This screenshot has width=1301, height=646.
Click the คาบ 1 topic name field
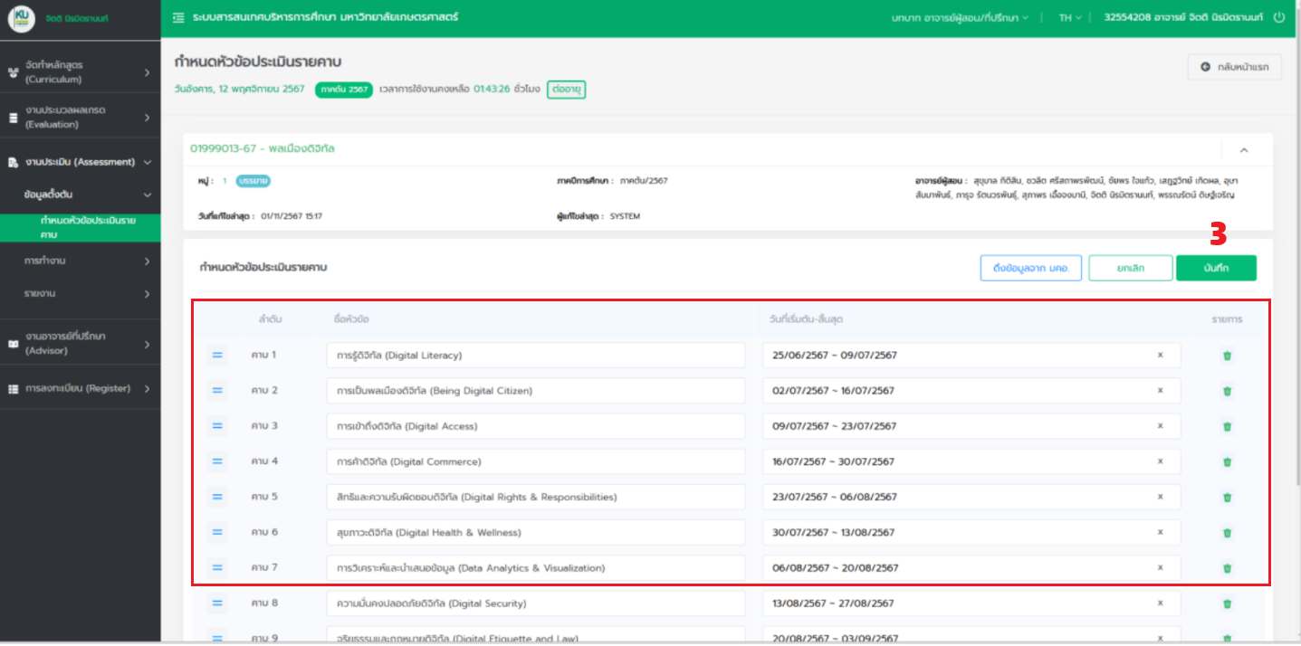[535, 356]
